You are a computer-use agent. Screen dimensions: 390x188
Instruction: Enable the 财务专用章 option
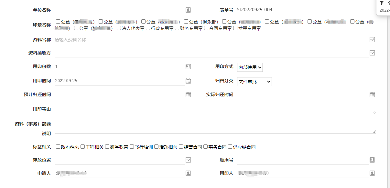(x=177, y=28)
